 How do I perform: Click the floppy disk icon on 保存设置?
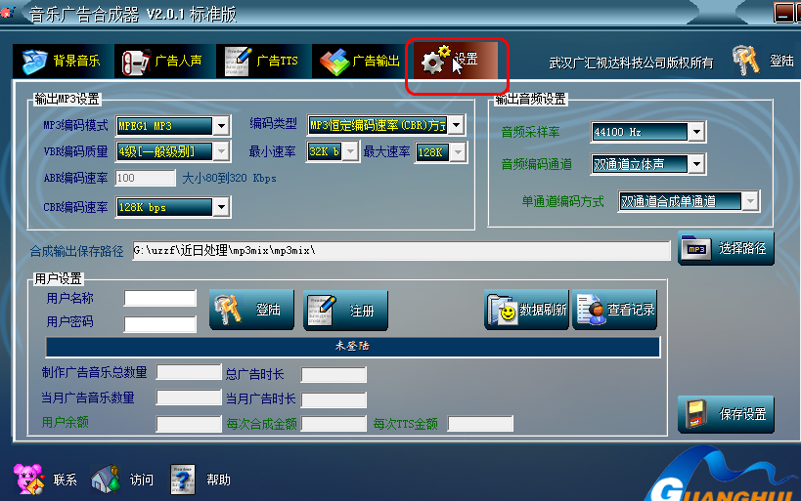tap(695, 414)
